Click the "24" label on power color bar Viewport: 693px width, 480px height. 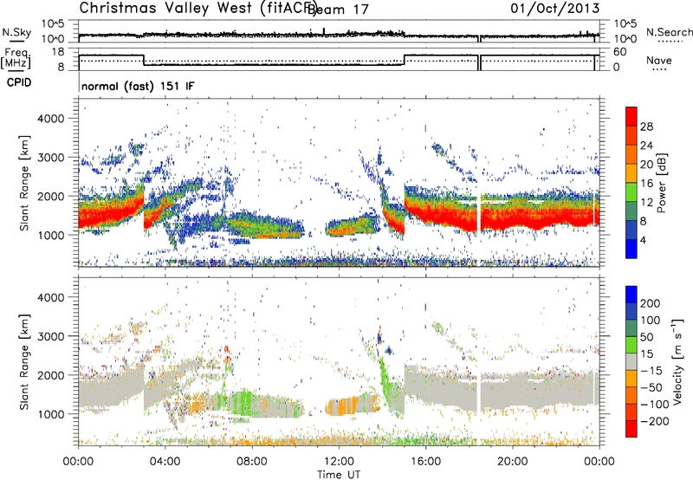click(646, 146)
